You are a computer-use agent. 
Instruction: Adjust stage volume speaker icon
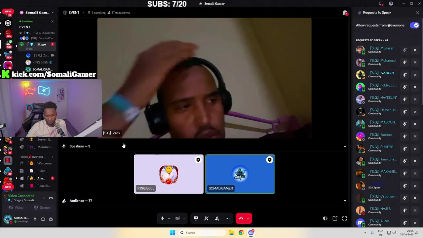tap(325, 218)
